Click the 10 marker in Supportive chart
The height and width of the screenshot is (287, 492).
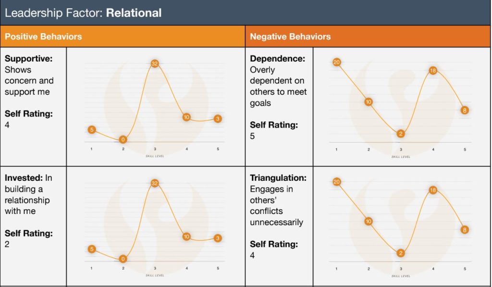point(186,117)
